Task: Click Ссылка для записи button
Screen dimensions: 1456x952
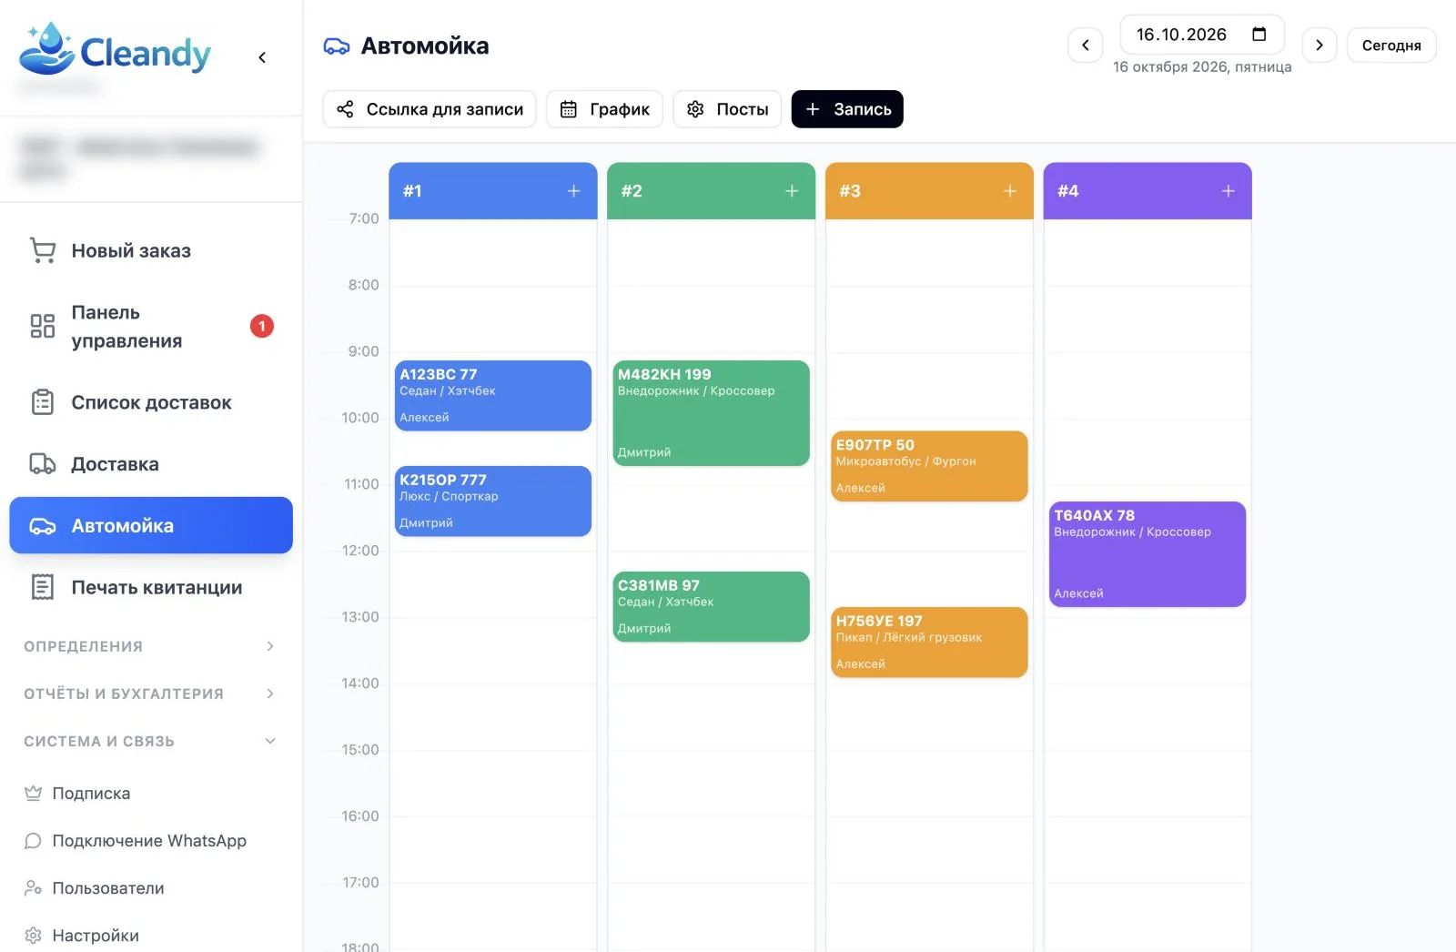Action: coord(430,109)
